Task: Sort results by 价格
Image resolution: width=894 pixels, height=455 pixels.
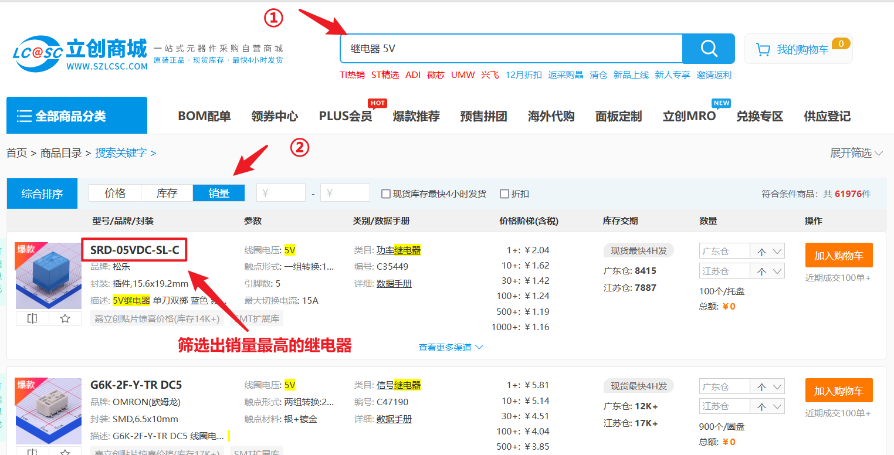Action: [115, 193]
